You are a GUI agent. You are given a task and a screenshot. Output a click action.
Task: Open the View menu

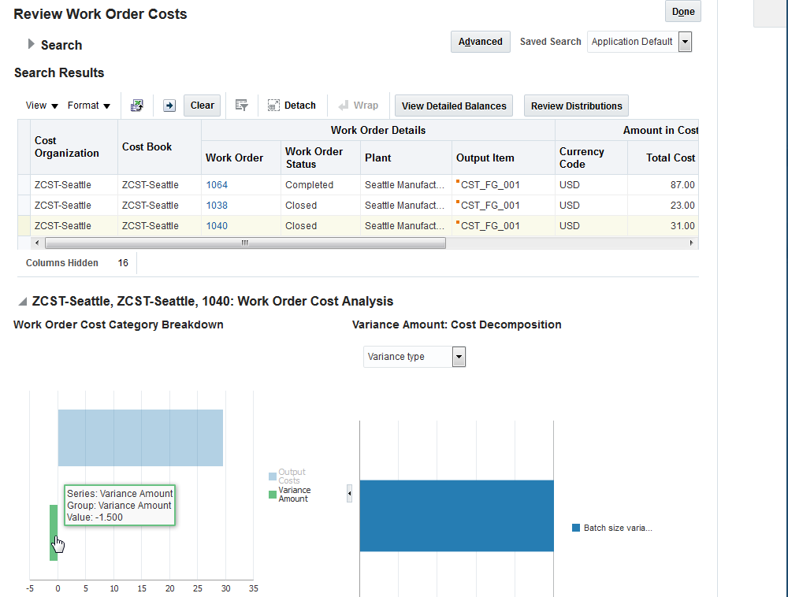42,106
